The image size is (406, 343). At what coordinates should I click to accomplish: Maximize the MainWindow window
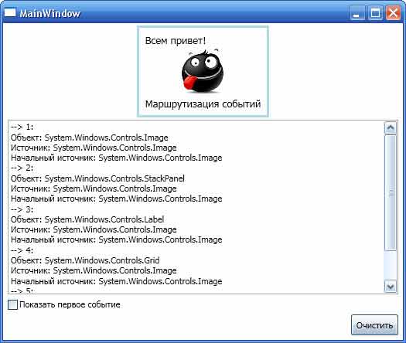coord(375,13)
